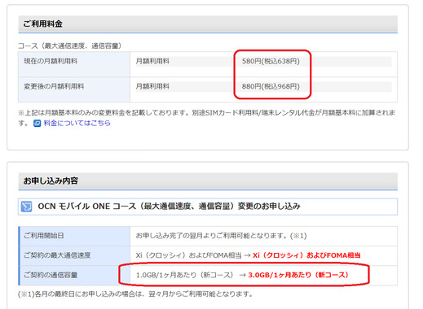This screenshot has height=309, width=423.
Task: Click the 月額利用料 cell in the 変更後 row
Action: (x=152, y=86)
